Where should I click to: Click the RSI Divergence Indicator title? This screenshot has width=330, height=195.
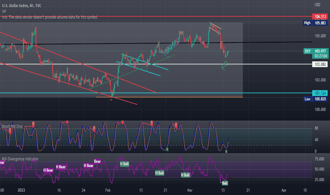click(x=20, y=159)
